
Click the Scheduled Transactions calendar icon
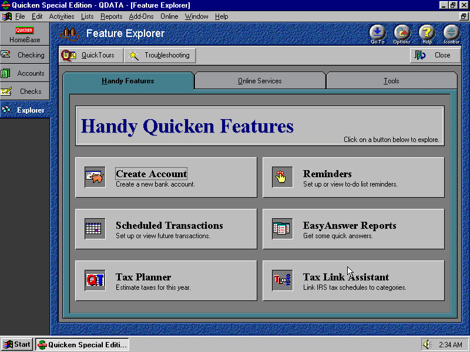point(95,228)
